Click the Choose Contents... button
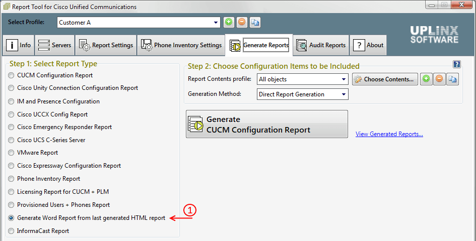 pyautogui.click(x=385, y=79)
